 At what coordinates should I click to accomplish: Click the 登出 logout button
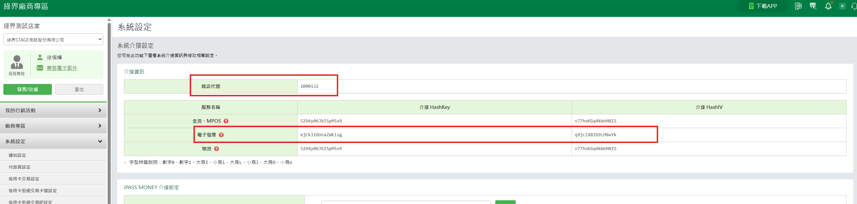(79, 89)
